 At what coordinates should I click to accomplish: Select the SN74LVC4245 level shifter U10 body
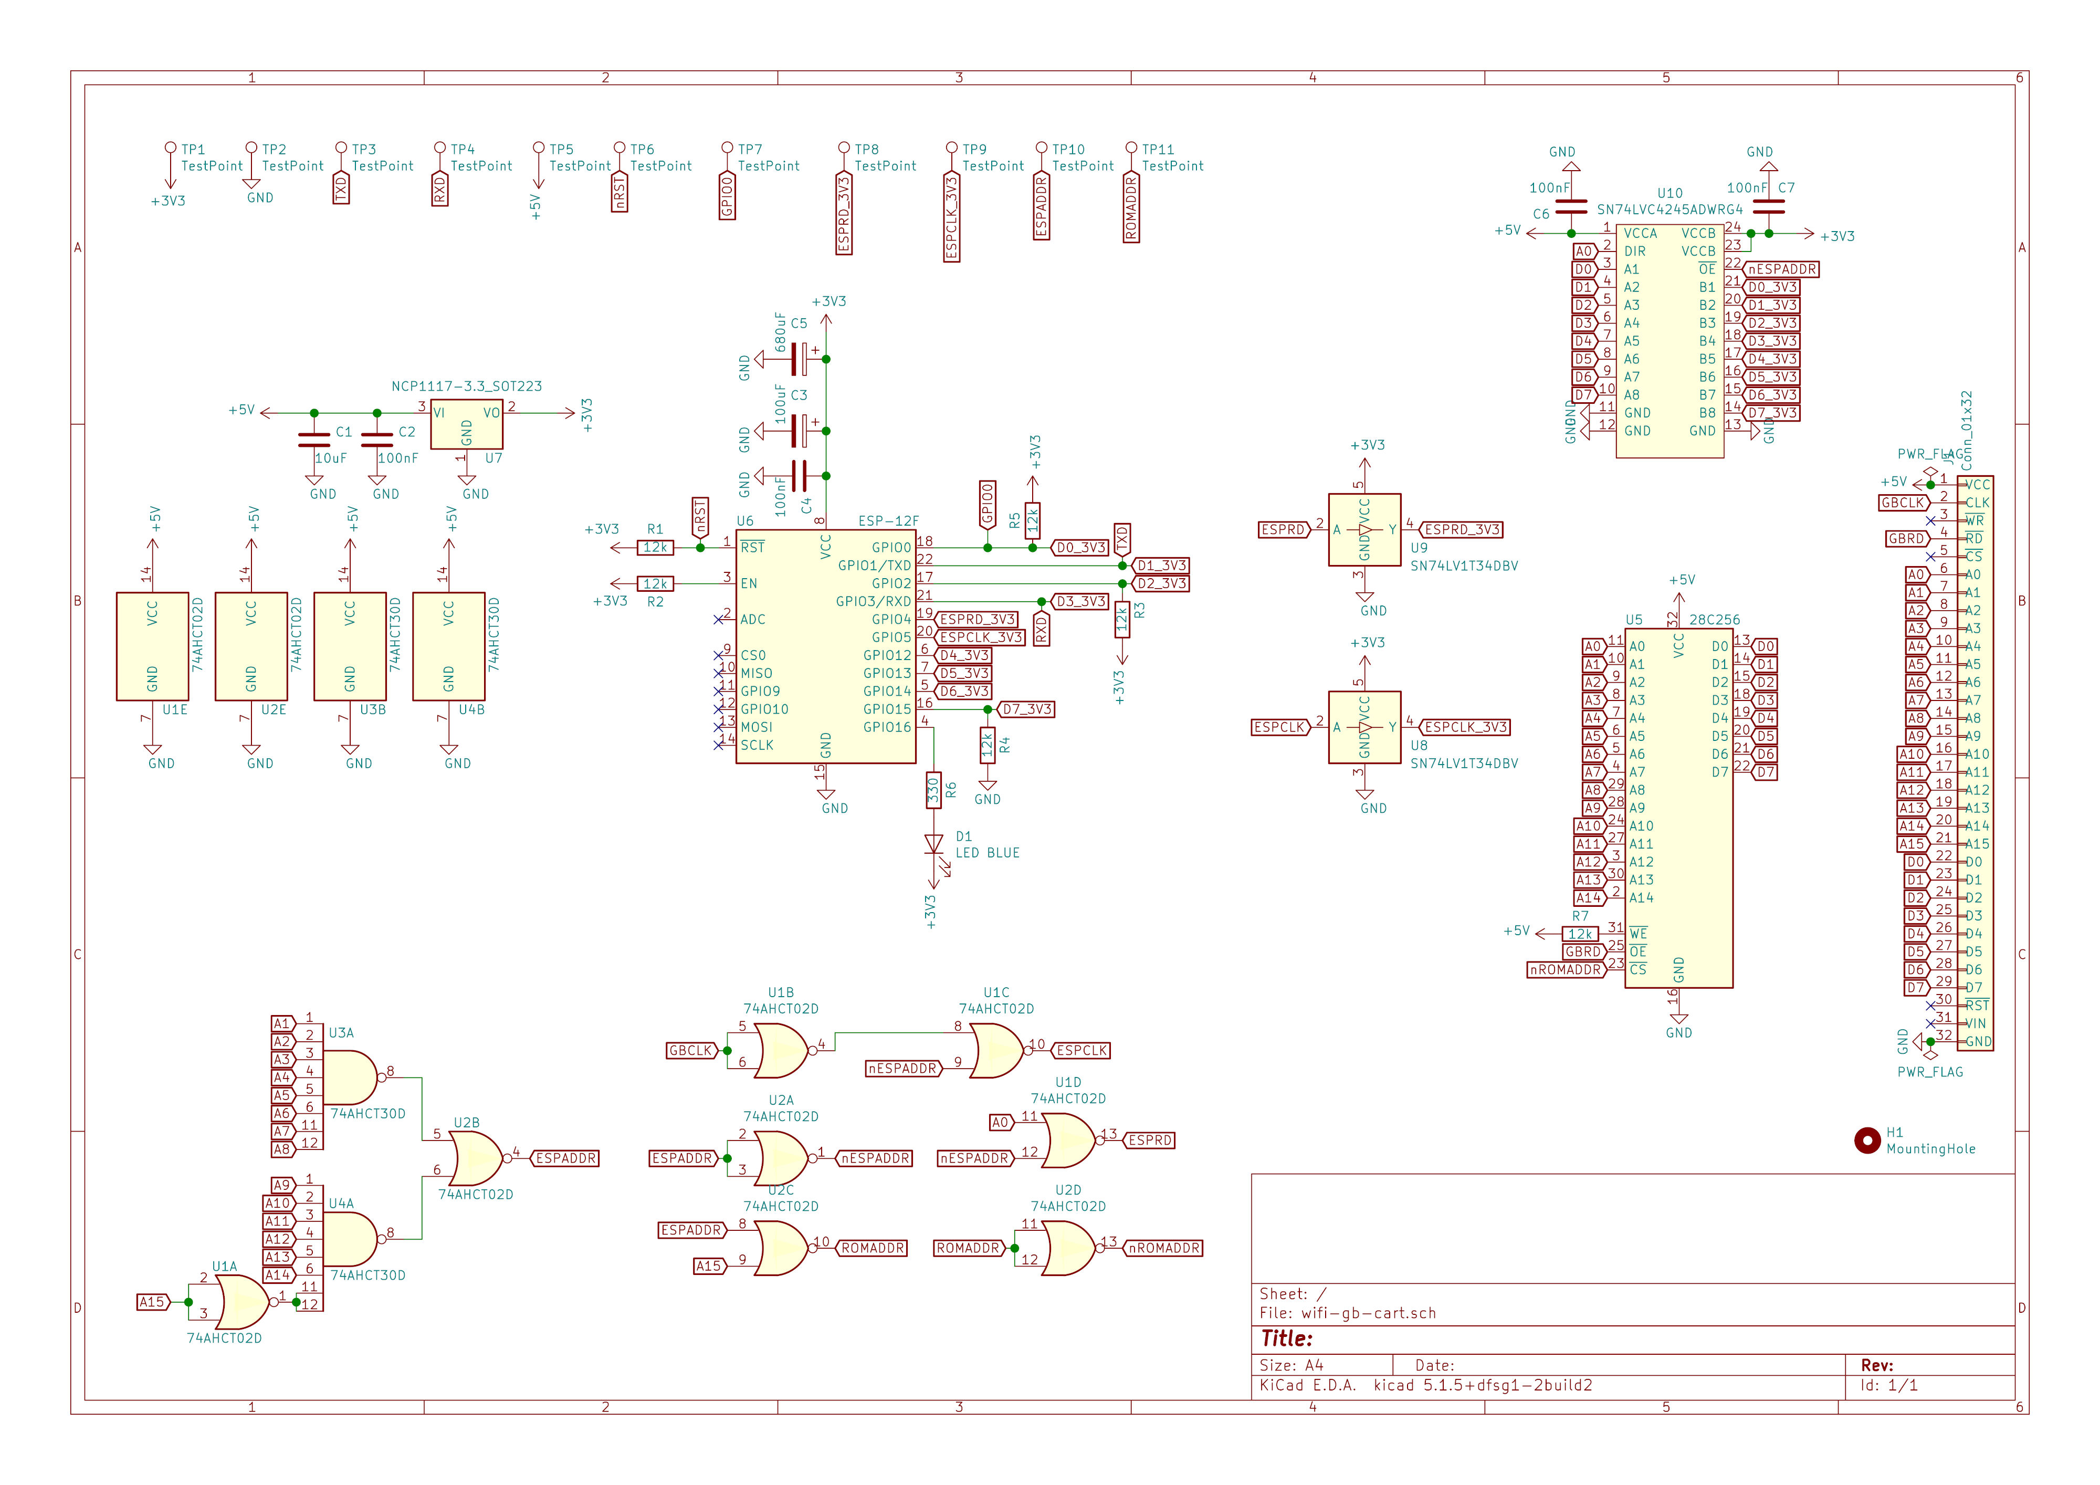1669,340
